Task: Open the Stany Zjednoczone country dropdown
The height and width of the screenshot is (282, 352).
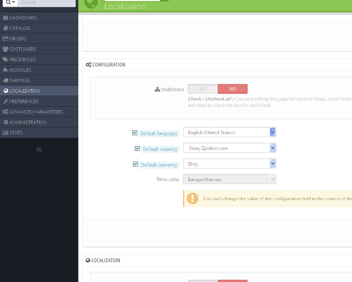Action: (230, 148)
